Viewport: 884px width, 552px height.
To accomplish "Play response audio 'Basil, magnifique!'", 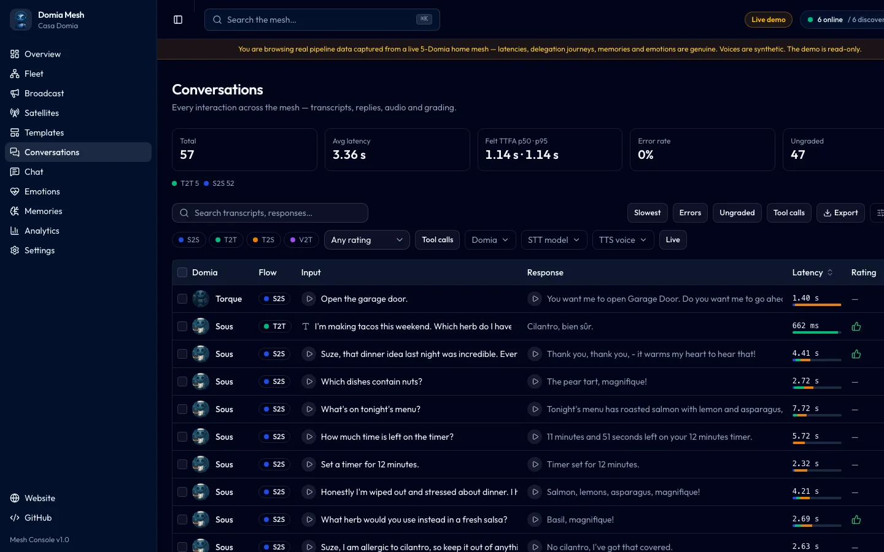I will click(x=535, y=519).
